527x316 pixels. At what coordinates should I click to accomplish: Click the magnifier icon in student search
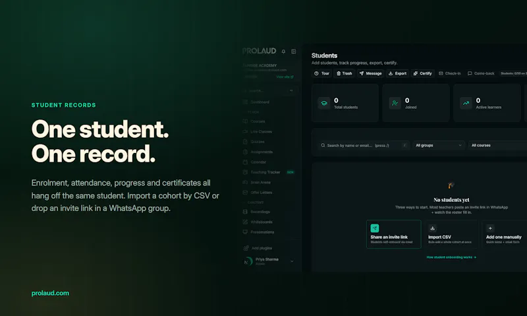[323, 145]
